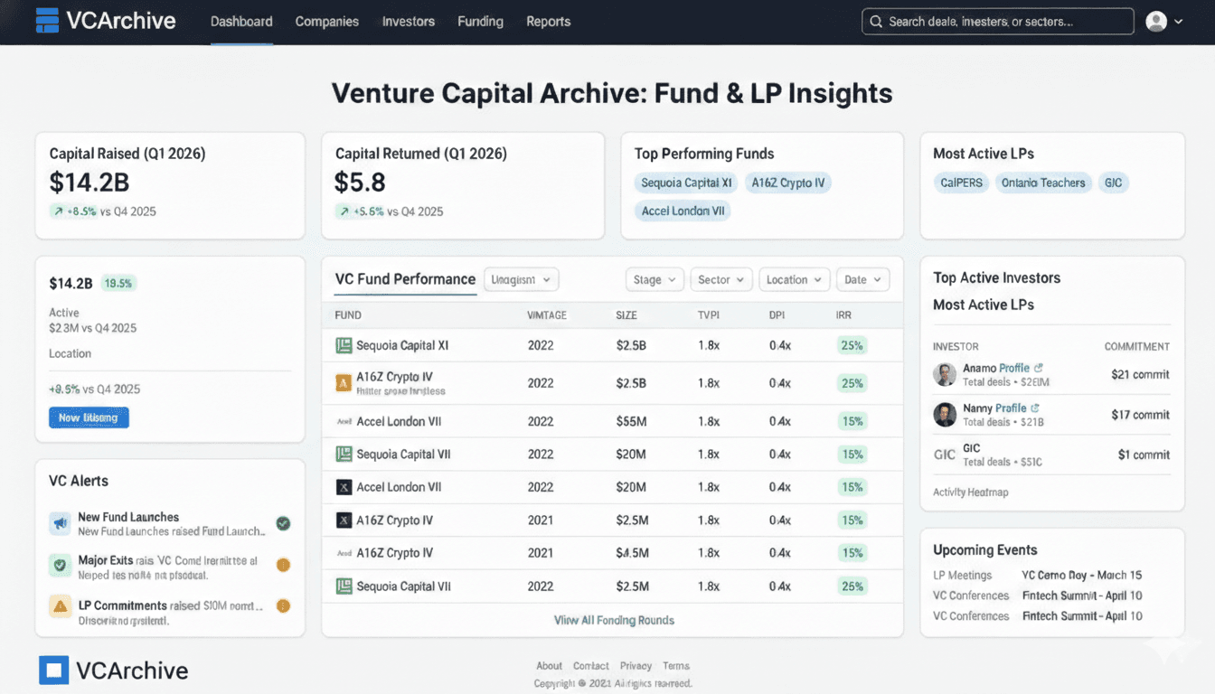This screenshot has width=1215, height=694.
Task: Click the VCArchive logo icon in the navbar
Action: click(46, 20)
